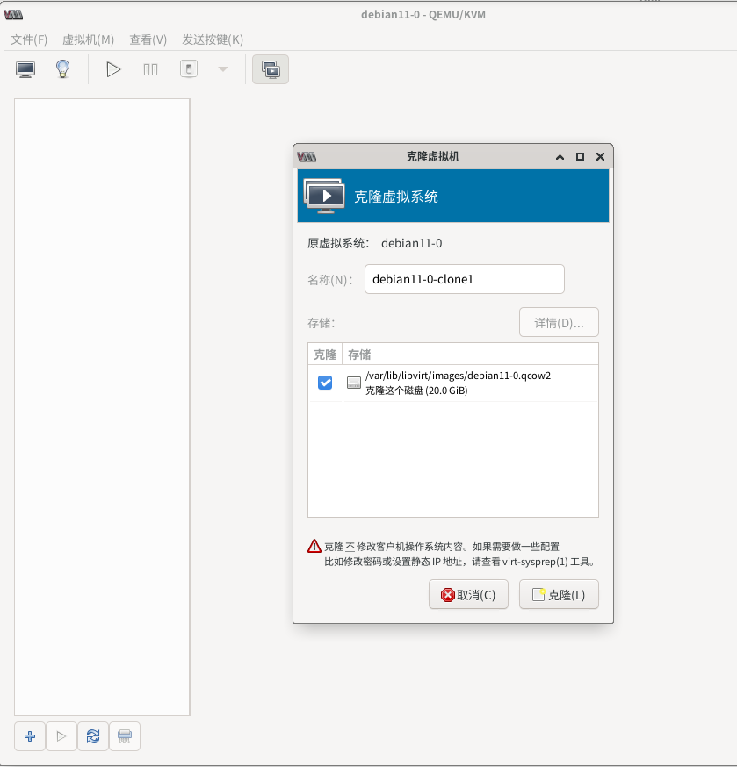The width and height of the screenshot is (737, 767).
Task: Click the graphical console monitor icon
Action: (x=25, y=69)
